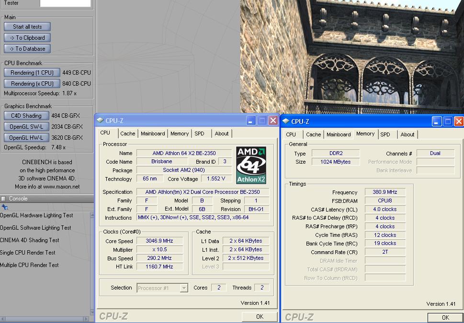Switch to Cache tab in right CPU-Z
The image size is (464, 323).
[313, 134]
